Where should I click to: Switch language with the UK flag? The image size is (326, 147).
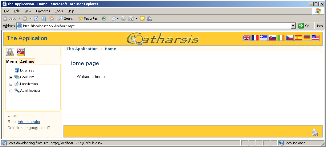[x=247, y=38]
